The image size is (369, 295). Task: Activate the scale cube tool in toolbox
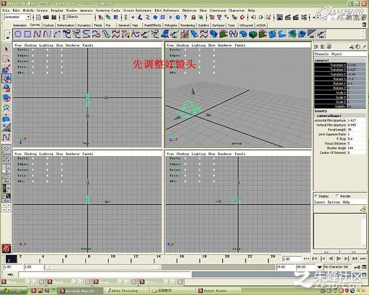point(6,98)
